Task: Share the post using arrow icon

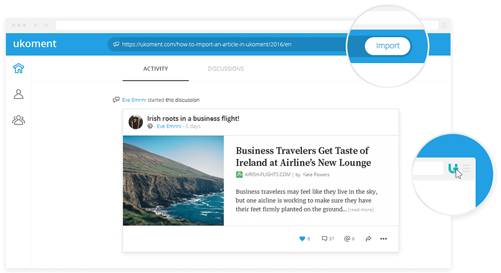Action: tap(368, 239)
